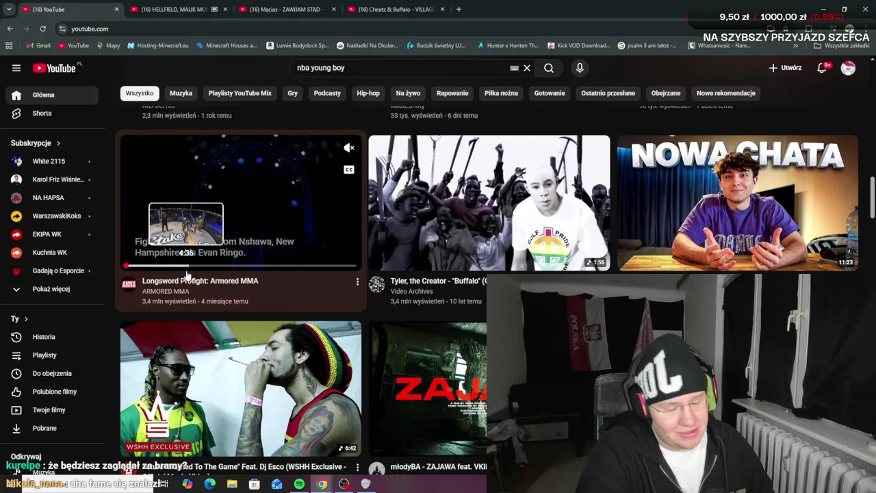Open the Gadają o Esporcie subscription
The image size is (876, 493).
click(x=53, y=270)
